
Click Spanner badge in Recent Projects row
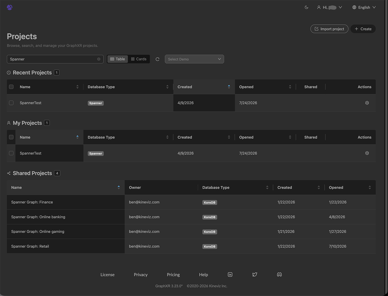pos(96,103)
